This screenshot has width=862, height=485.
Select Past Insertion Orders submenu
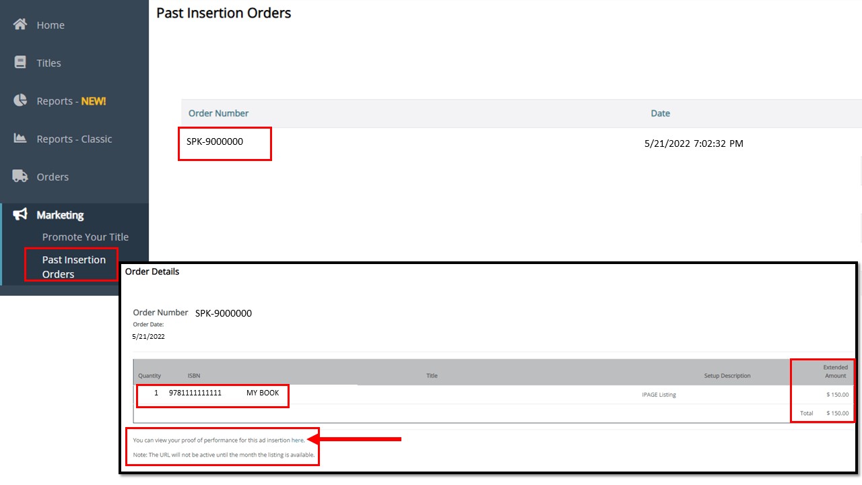[x=74, y=267]
